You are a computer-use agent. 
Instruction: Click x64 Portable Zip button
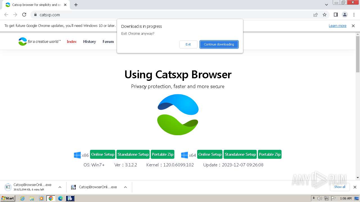(x=270, y=154)
